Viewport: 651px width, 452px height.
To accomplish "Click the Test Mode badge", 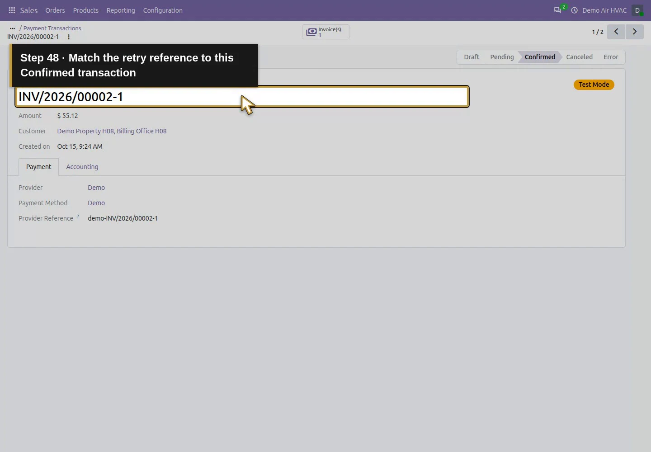I will (594, 85).
